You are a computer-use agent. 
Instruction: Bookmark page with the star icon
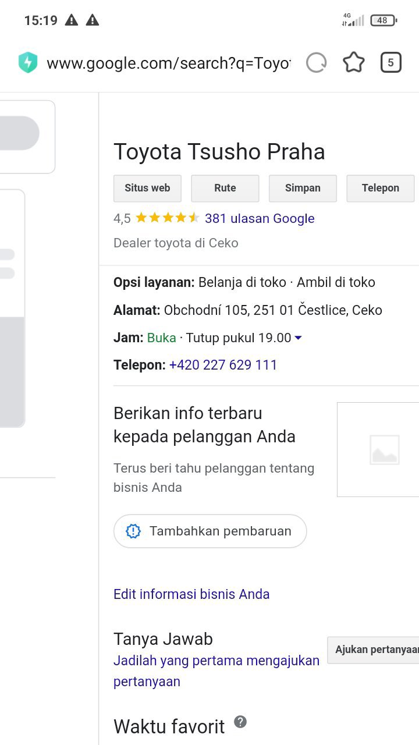tap(354, 63)
